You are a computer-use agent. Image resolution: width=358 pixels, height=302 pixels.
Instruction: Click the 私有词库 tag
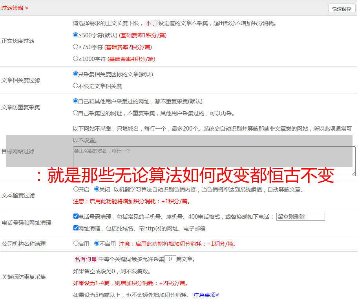pyautogui.click(x=86, y=259)
